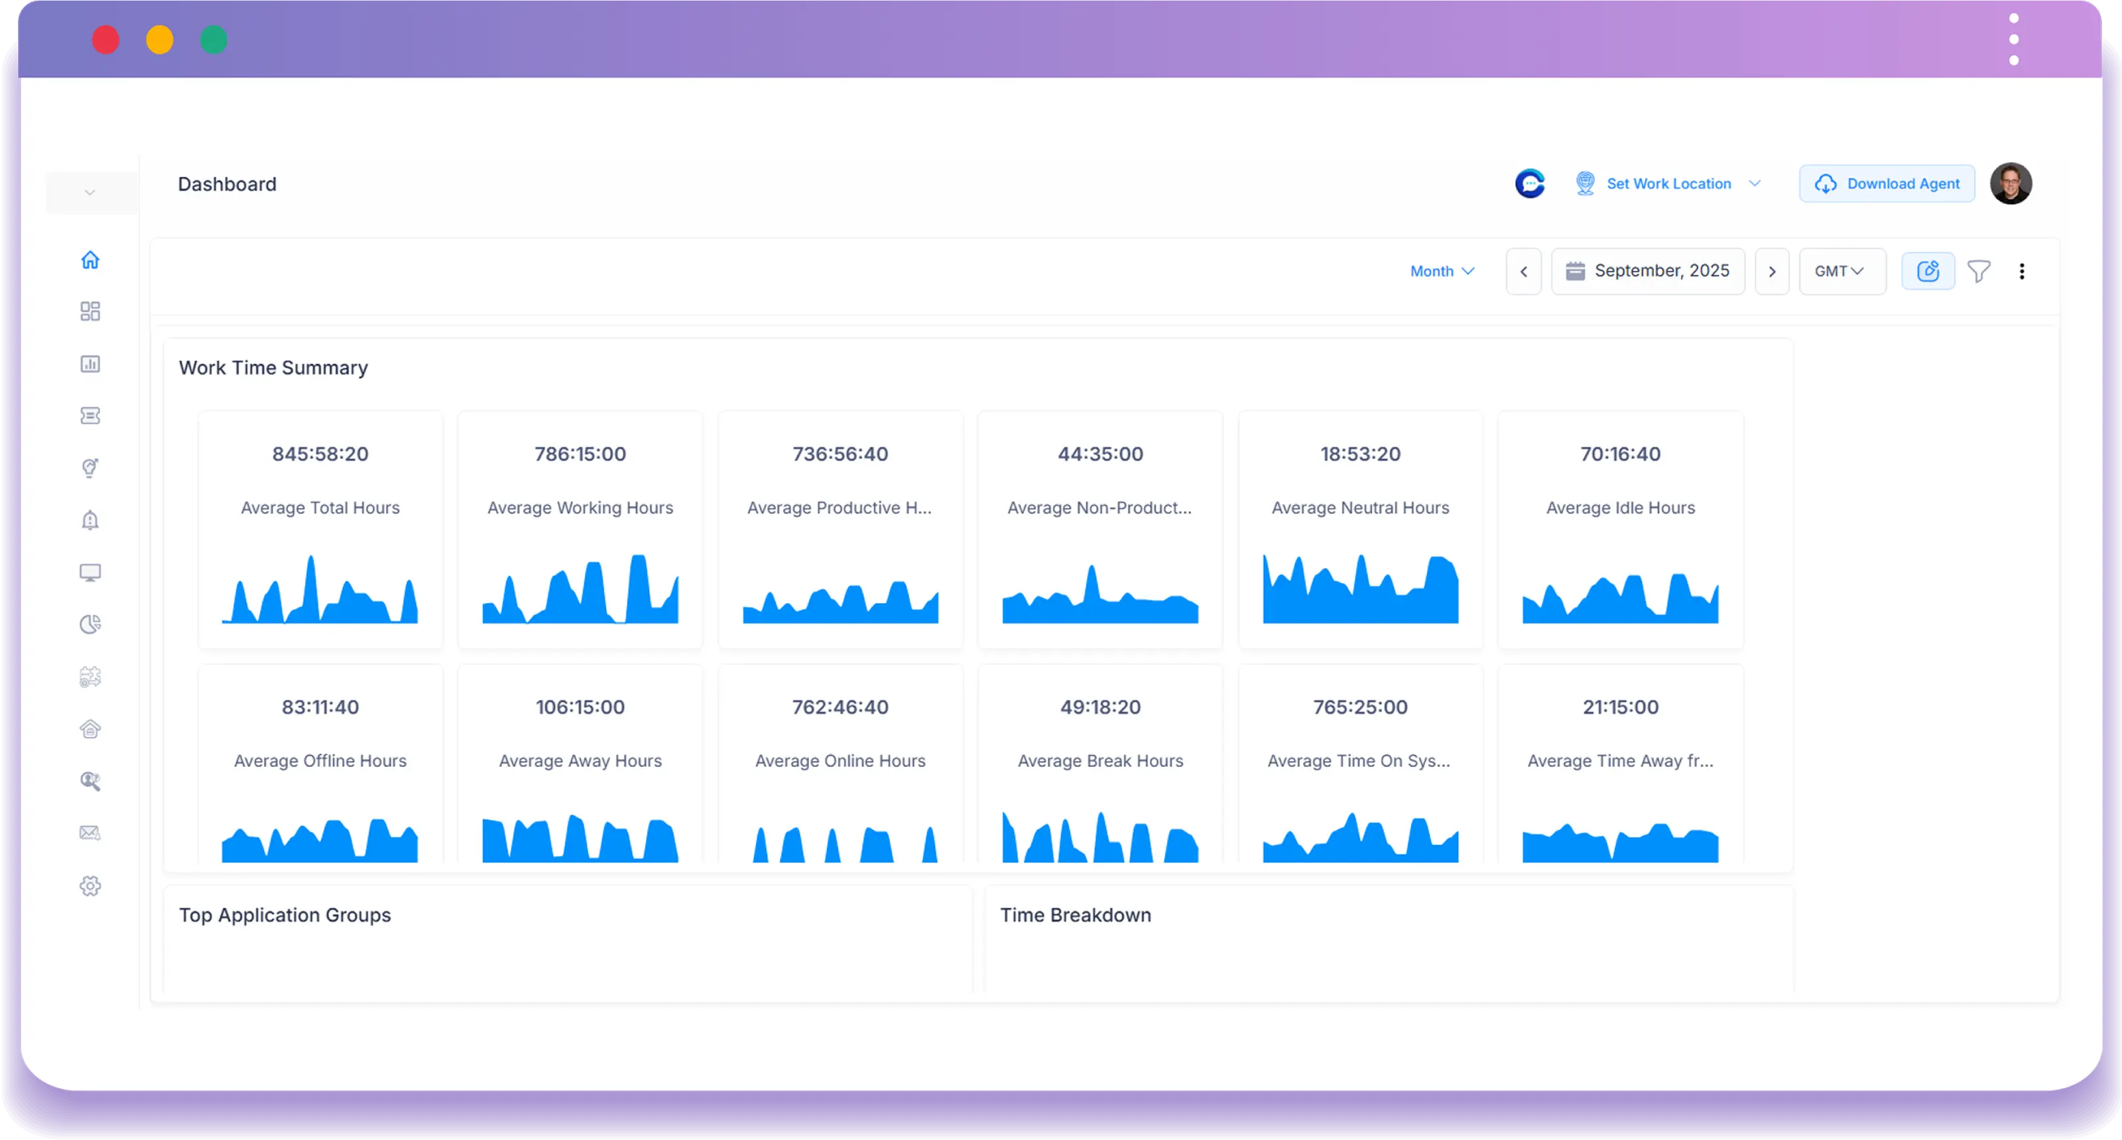Open the Month period dropdown
2122x1140 pixels.
(x=1442, y=271)
